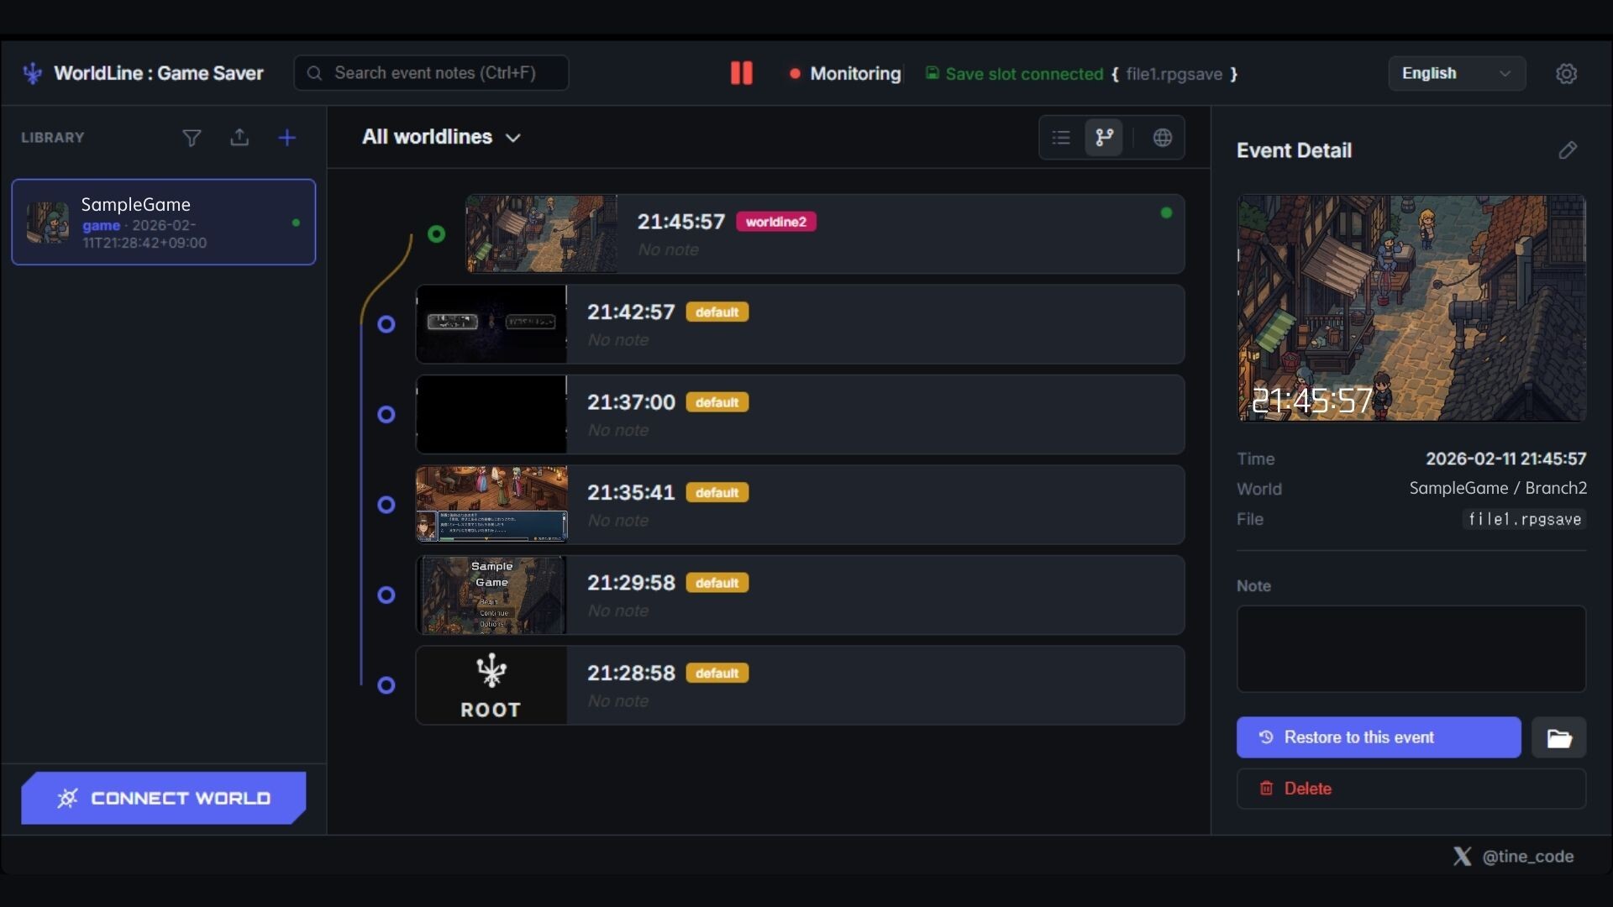Click the CONNECT WORLD button
The width and height of the screenshot is (1613, 907).
coord(164,798)
